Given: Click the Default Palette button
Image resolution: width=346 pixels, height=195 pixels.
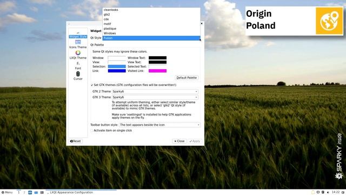Looking at the screenshot, I should (x=187, y=77).
